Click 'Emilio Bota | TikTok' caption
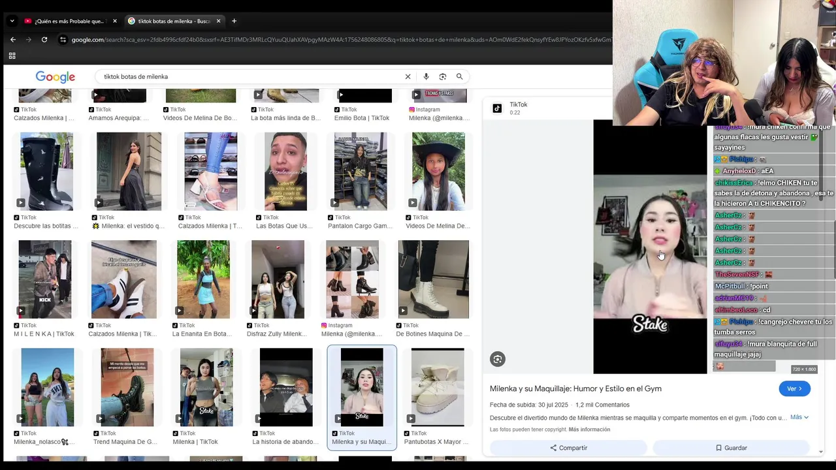Image resolution: width=836 pixels, height=470 pixels. (362, 118)
